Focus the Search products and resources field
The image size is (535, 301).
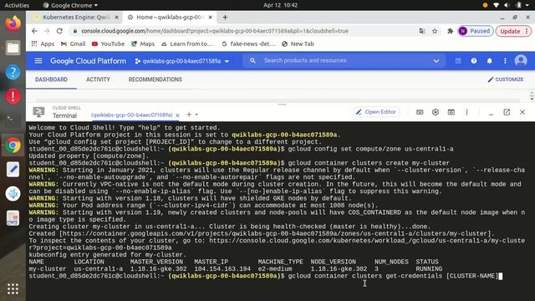pos(343,61)
